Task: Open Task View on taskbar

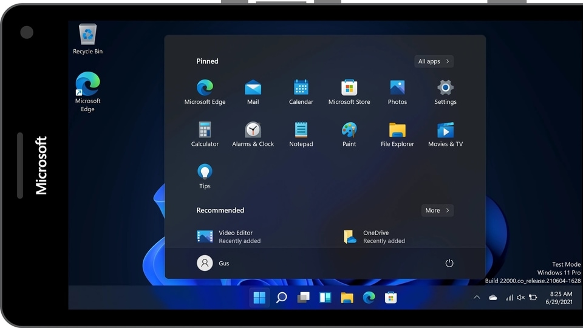Action: [x=304, y=298]
